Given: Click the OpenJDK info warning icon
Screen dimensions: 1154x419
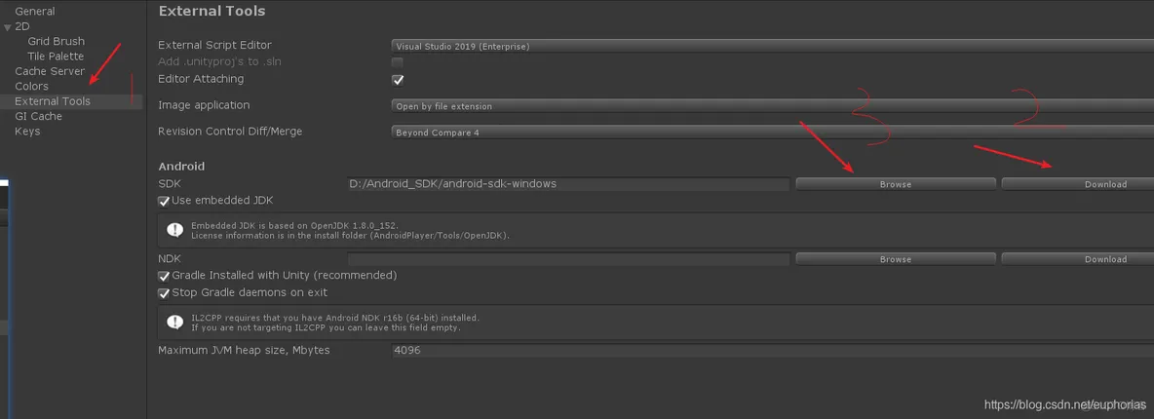Looking at the screenshot, I should (x=174, y=230).
